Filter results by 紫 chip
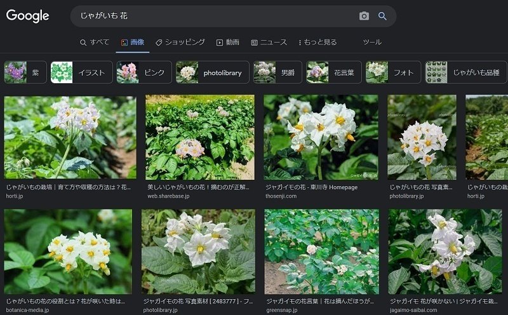The height and width of the screenshot is (315, 508). click(x=25, y=72)
